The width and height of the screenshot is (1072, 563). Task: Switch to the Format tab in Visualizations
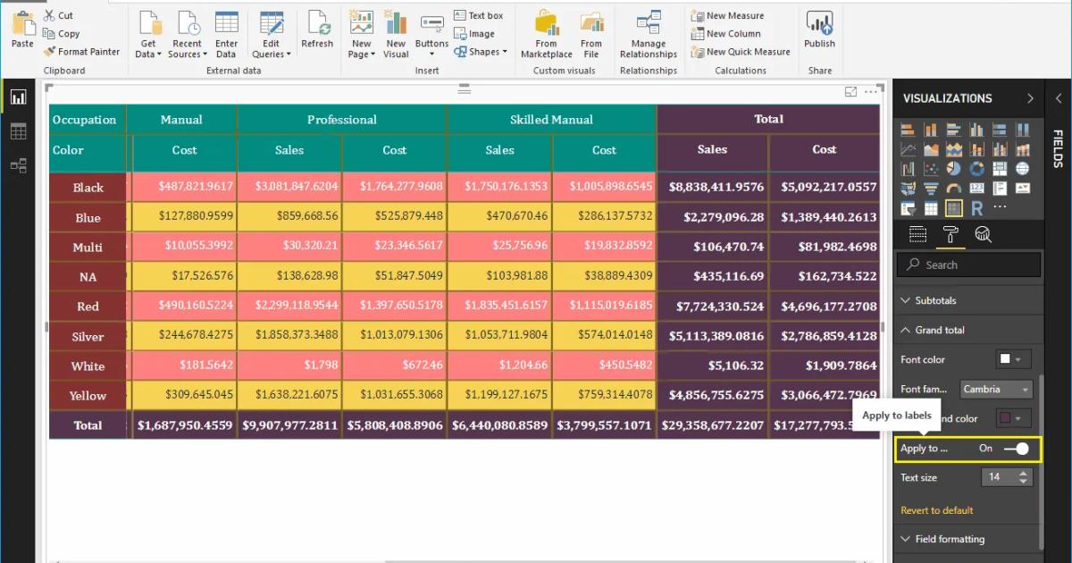tap(951, 235)
